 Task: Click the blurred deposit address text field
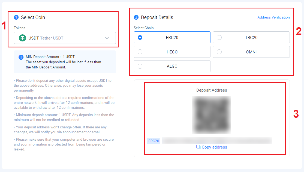click(x=217, y=141)
